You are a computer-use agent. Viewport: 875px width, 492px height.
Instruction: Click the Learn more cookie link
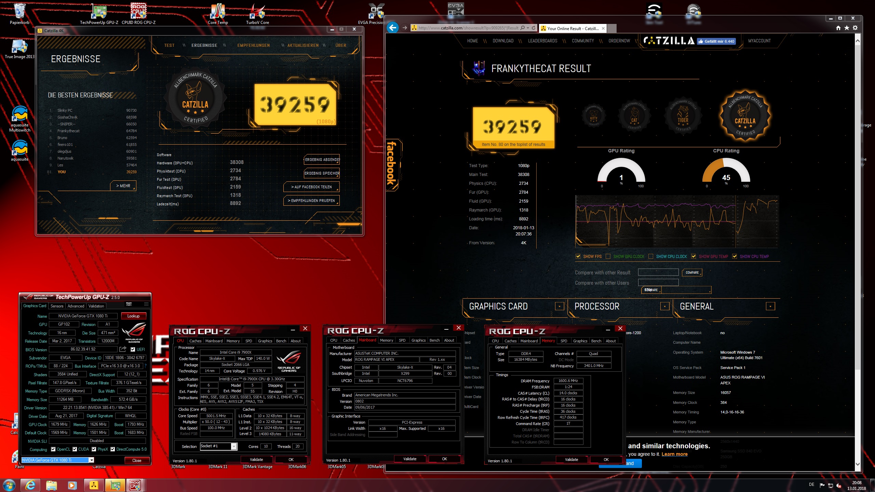[674, 454]
